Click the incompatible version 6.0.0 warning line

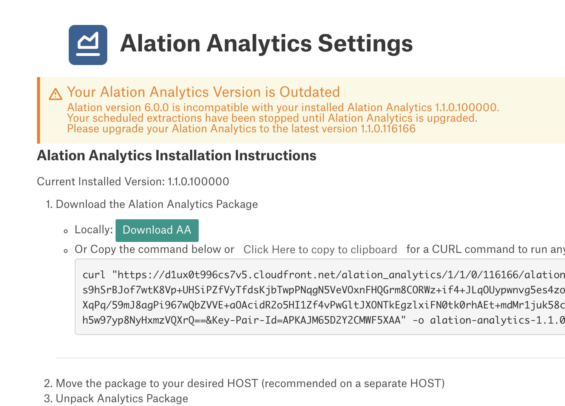[x=283, y=107]
